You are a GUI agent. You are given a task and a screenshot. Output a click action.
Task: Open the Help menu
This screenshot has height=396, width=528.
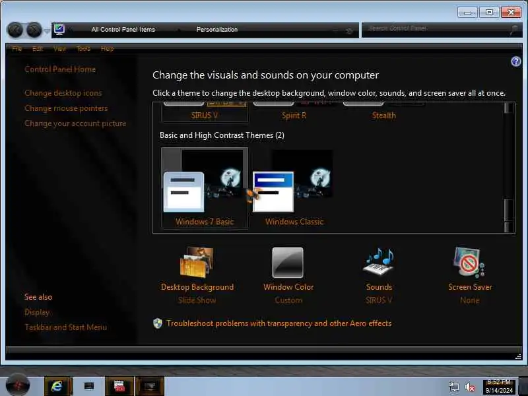[x=108, y=49]
